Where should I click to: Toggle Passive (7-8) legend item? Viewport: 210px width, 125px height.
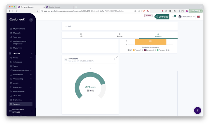coord(138,50)
